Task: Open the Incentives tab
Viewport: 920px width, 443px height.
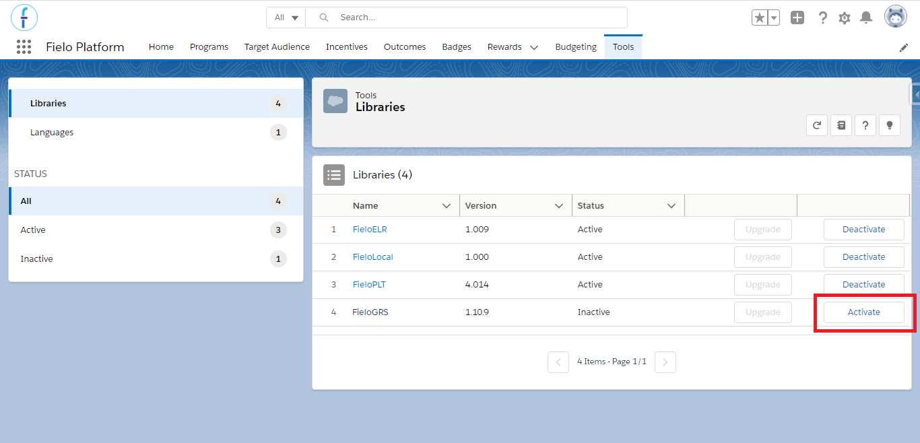Action: 347,46
